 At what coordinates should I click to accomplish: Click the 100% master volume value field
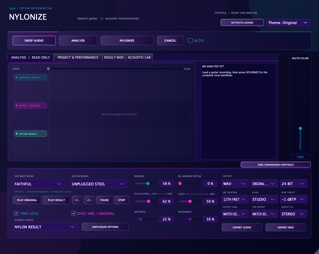(x=300, y=157)
